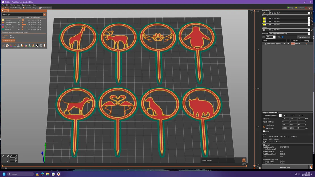Open second Filament preset gear icon
315x177 pixels.
(312, 21)
